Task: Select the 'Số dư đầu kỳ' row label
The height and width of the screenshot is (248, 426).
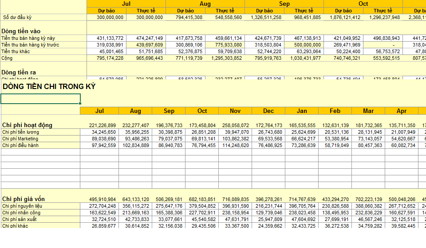Action: click(x=17, y=17)
